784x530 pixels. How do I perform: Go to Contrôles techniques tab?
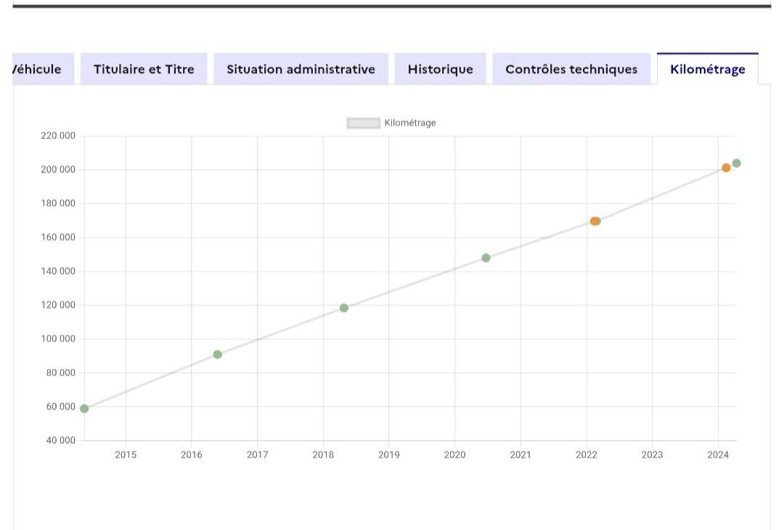[x=571, y=69]
